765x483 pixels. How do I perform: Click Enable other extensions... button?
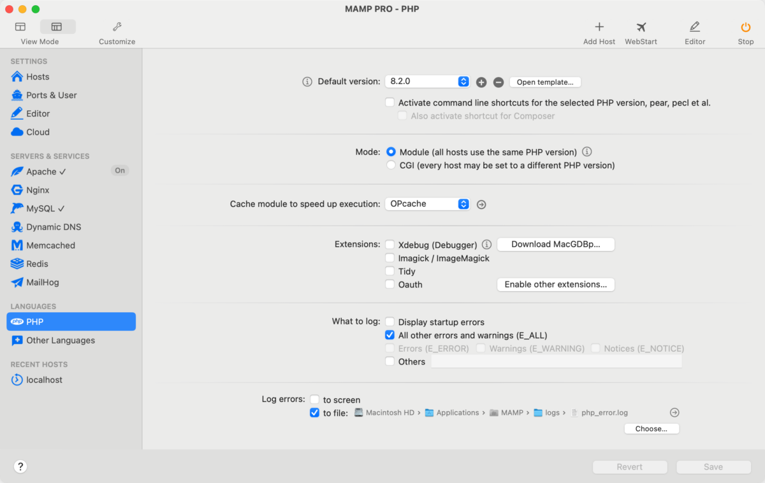pyautogui.click(x=556, y=285)
